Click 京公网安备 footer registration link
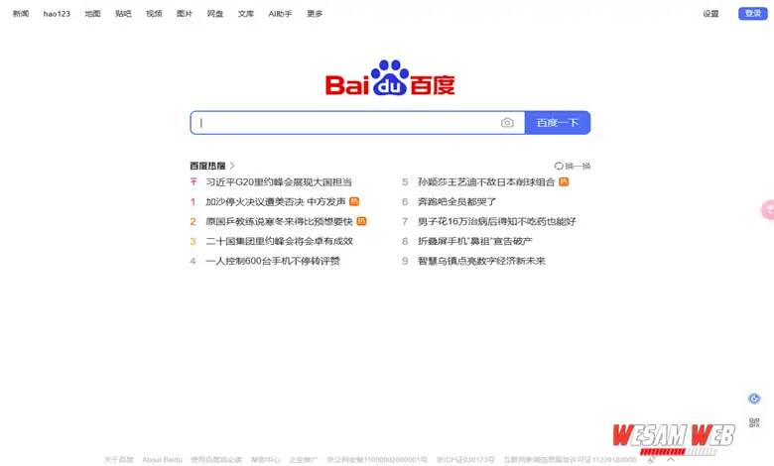This screenshot has width=774, height=466. coord(377,460)
